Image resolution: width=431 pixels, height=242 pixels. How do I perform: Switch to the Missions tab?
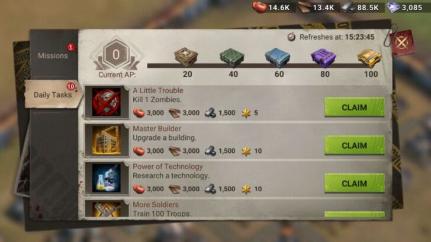(x=53, y=55)
